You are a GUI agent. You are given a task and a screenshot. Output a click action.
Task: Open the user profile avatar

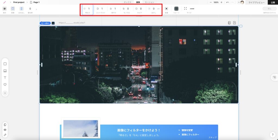pos(242,2)
